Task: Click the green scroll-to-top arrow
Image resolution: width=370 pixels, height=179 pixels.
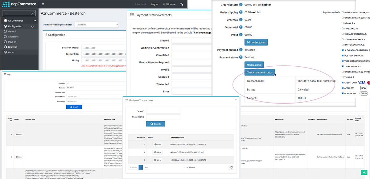Action: pos(364,173)
